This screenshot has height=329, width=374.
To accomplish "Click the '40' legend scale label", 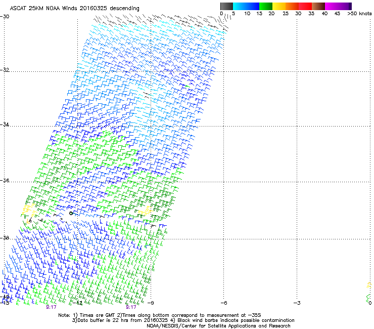I will tap(324, 14).
